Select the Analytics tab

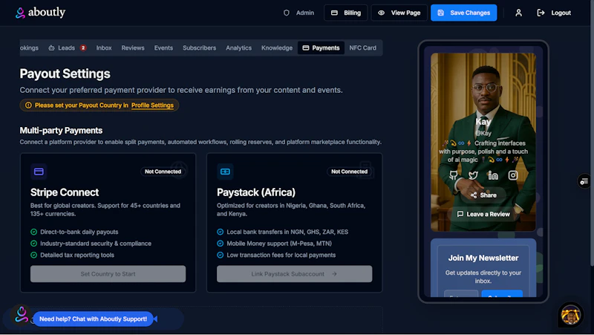[x=238, y=48]
